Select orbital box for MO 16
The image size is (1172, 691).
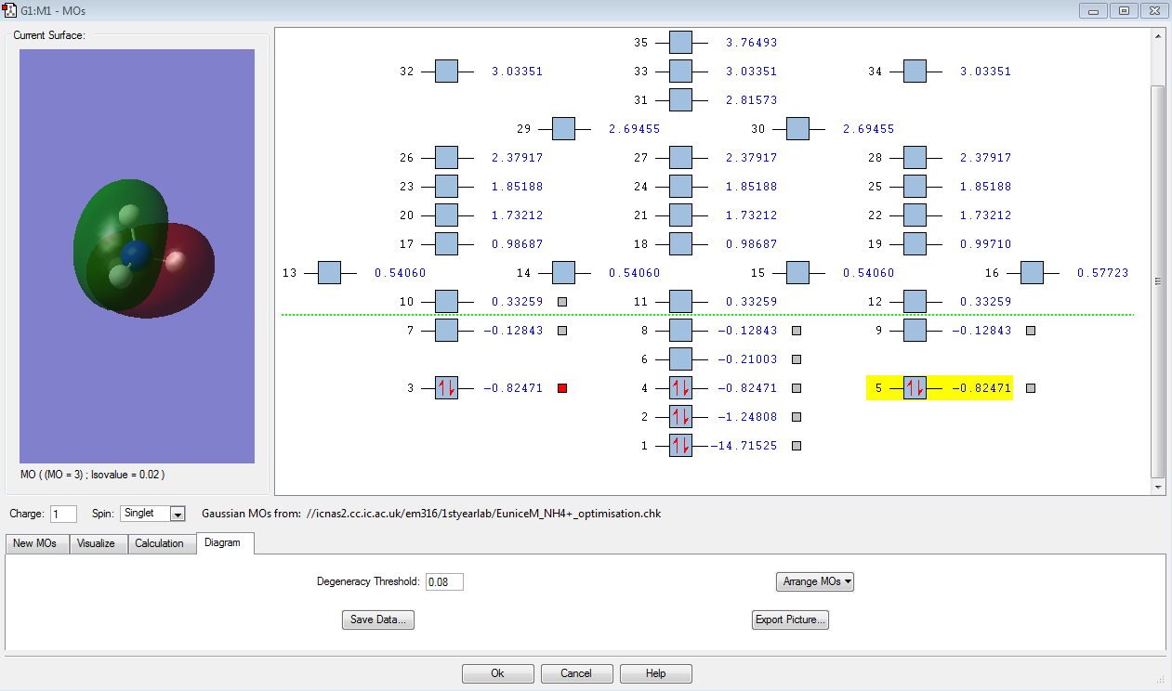click(1033, 272)
